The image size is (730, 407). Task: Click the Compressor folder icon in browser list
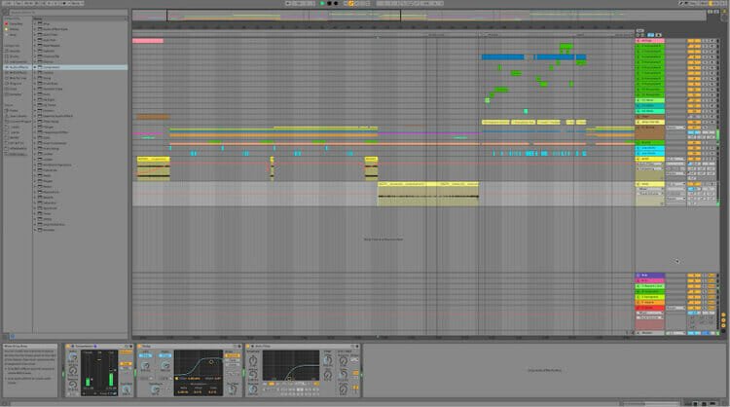40,67
